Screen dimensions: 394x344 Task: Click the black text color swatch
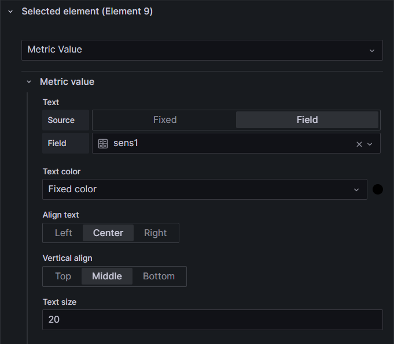point(378,189)
